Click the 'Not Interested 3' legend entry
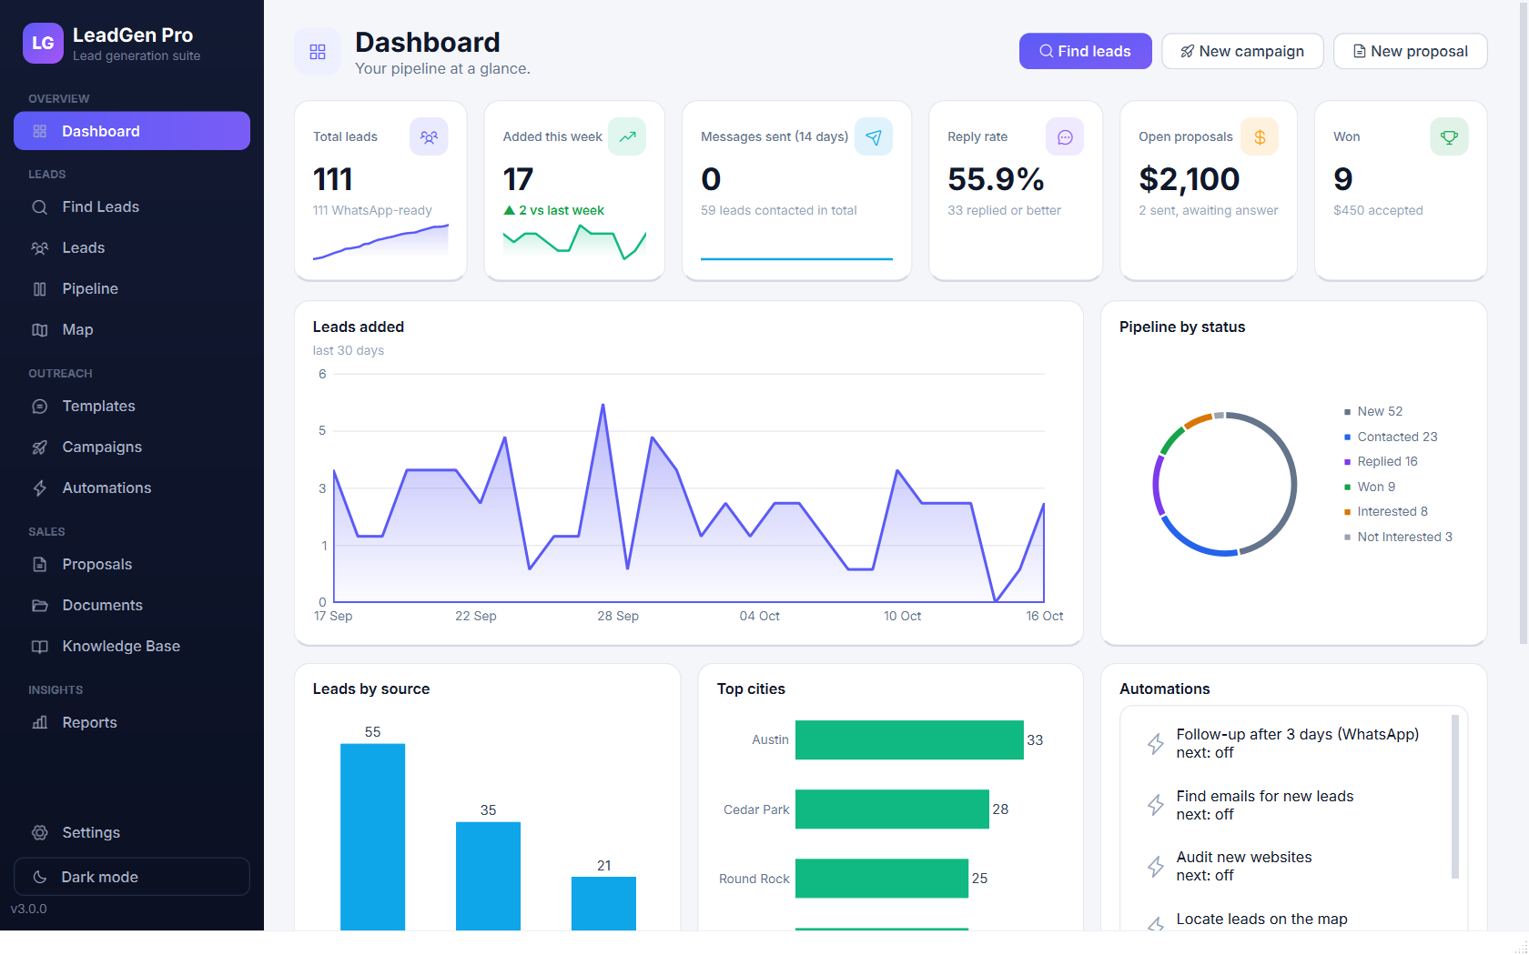 tap(1398, 538)
